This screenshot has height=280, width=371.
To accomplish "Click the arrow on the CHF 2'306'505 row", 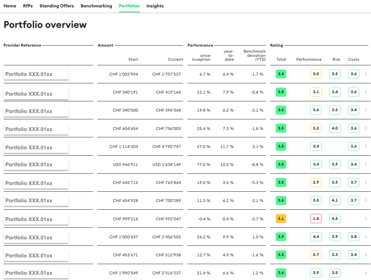I will tap(366, 237).
